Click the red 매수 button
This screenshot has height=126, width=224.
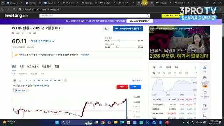(122, 87)
